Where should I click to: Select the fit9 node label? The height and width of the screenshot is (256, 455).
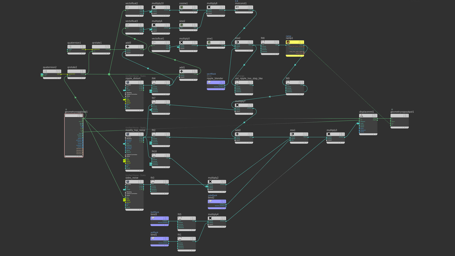(x=288, y=79)
